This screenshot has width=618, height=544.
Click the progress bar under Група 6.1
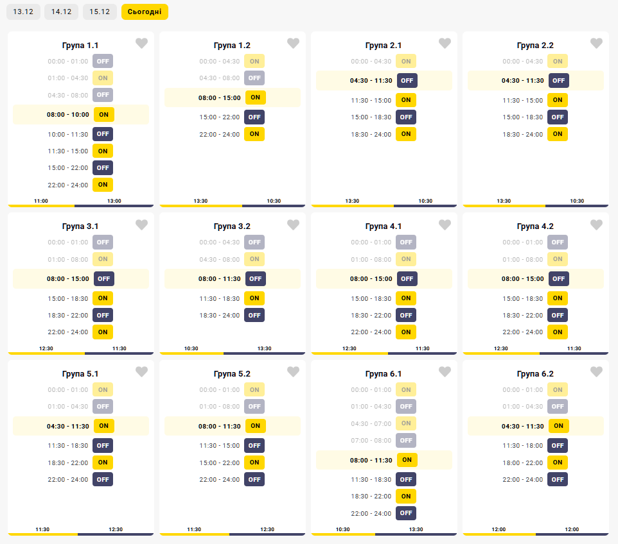(384, 534)
